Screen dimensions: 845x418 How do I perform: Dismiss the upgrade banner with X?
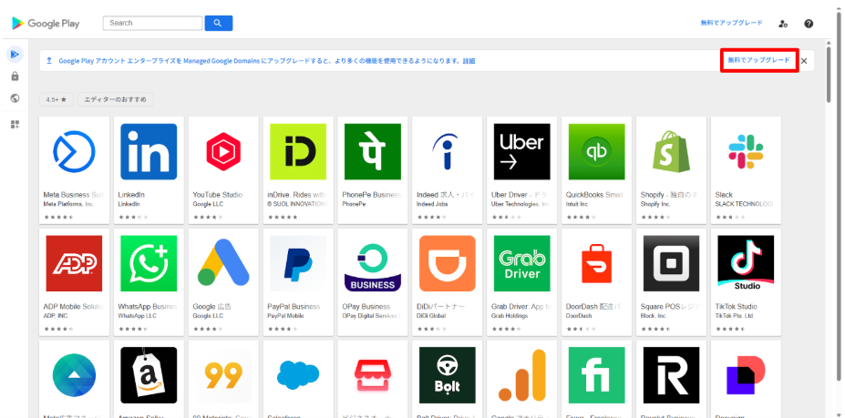[804, 61]
